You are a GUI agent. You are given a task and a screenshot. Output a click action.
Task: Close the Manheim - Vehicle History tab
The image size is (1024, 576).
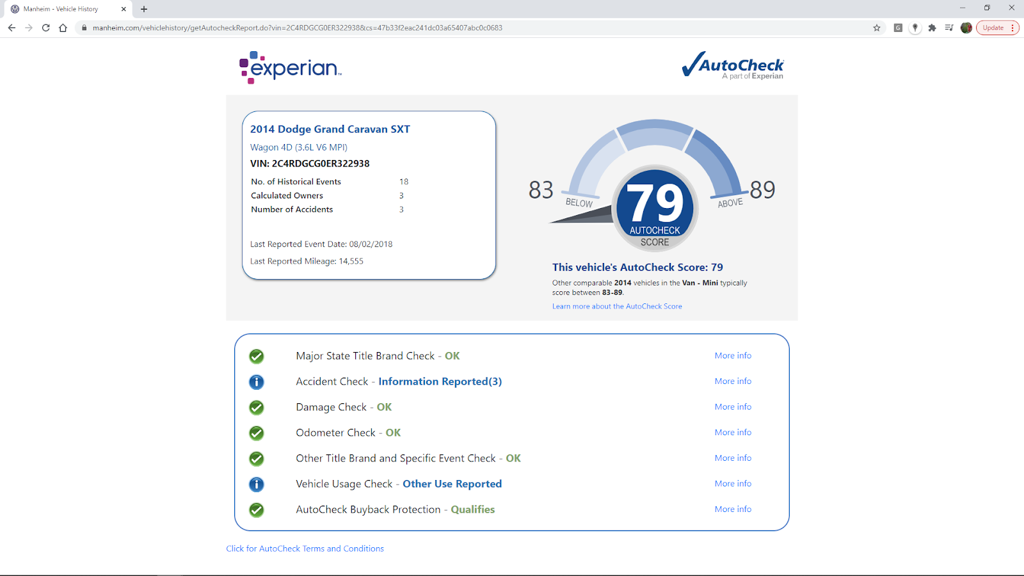(x=124, y=9)
